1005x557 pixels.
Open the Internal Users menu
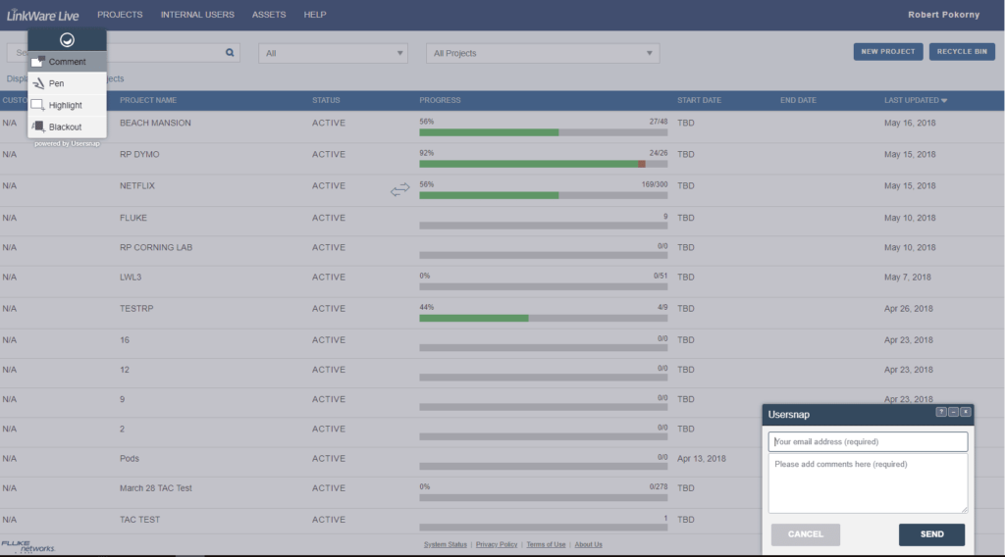[196, 15]
